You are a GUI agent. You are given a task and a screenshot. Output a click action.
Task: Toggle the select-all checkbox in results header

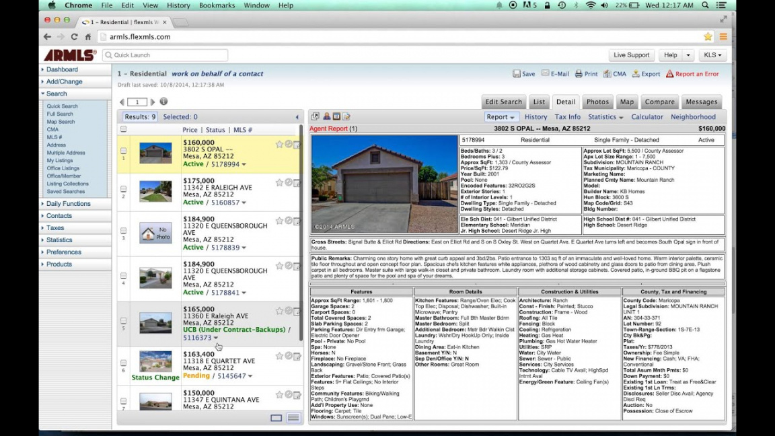(123, 129)
